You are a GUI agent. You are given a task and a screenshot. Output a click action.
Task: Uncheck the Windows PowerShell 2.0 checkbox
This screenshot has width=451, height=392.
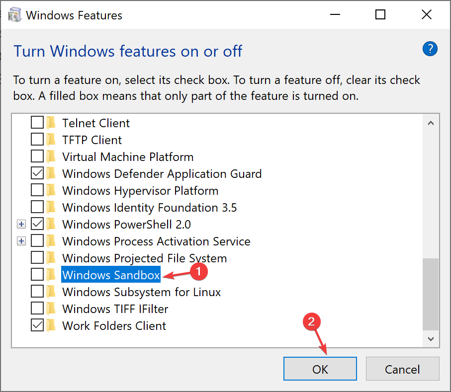pos(37,224)
